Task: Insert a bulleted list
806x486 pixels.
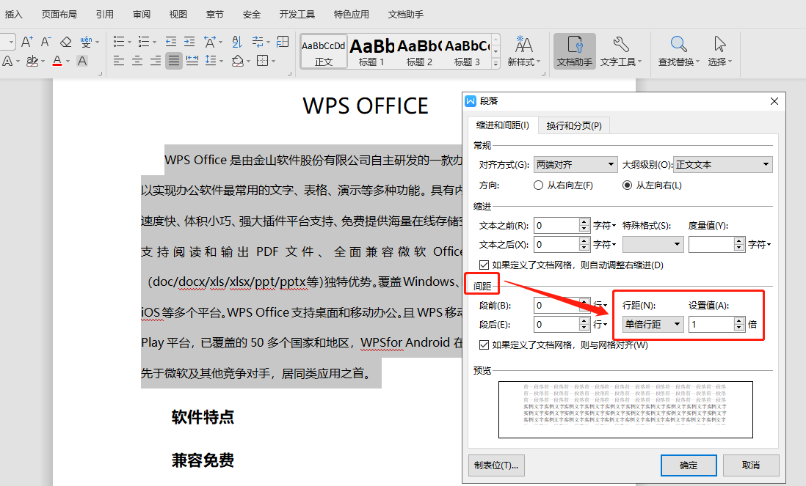Action: coord(119,42)
